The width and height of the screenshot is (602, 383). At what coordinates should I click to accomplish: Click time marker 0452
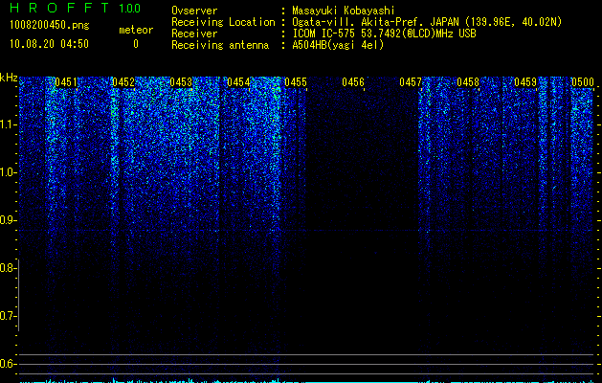(123, 82)
